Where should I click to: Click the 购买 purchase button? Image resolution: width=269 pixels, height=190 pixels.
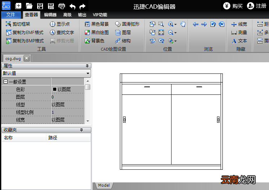[x=233, y=6]
